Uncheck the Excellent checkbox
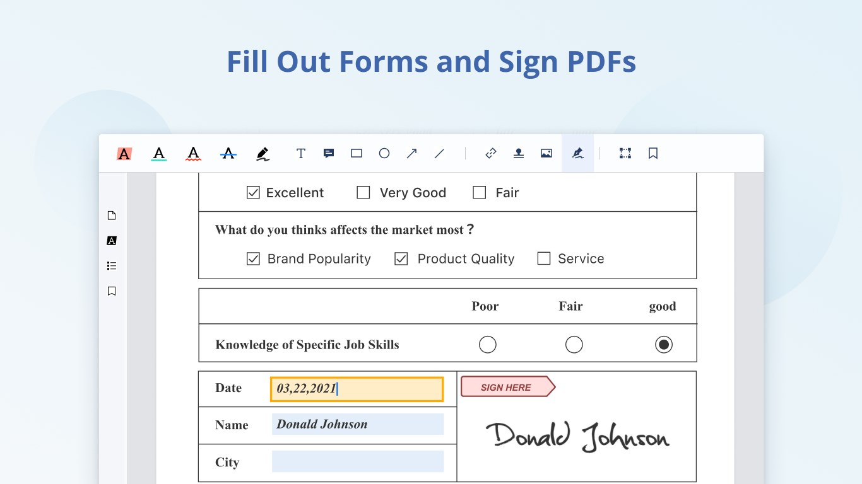This screenshot has width=862, height=484. point(253,193)
